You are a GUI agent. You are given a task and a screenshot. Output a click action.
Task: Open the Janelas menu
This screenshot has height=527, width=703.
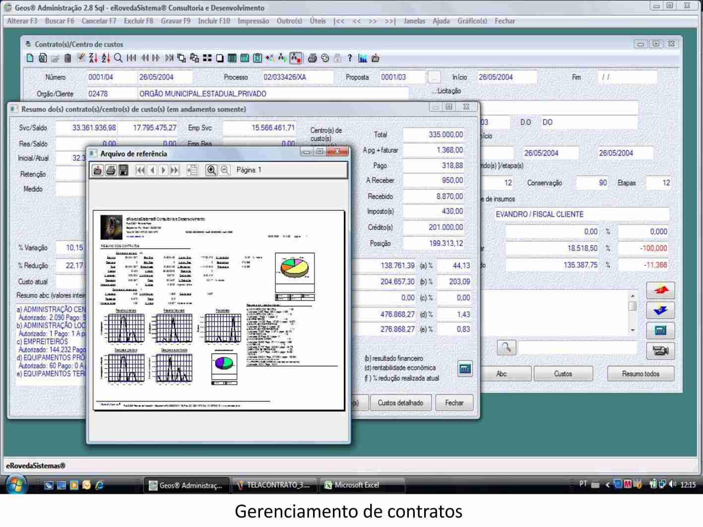coord(414,21)
